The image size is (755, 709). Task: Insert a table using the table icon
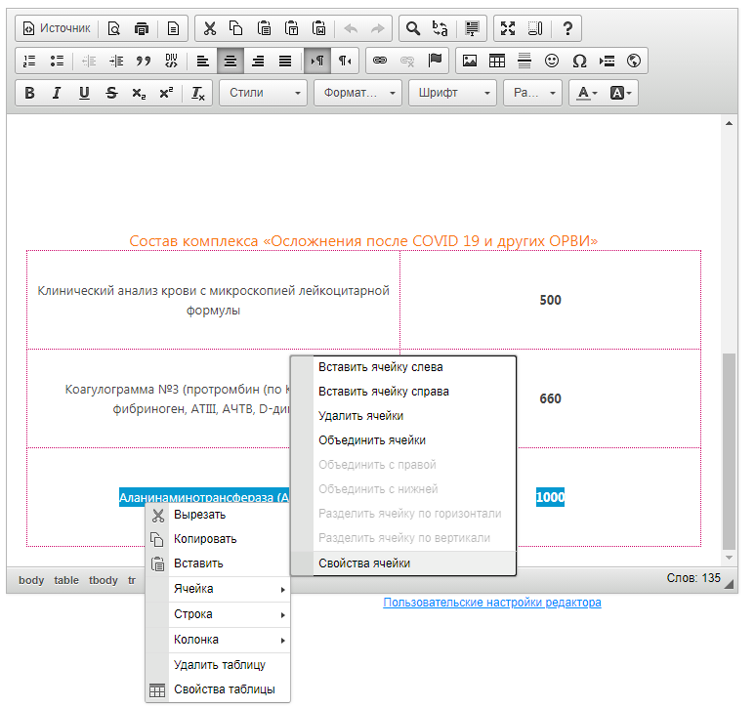(497, 61)
